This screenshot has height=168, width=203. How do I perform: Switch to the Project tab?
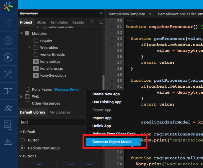click(26, 22)
